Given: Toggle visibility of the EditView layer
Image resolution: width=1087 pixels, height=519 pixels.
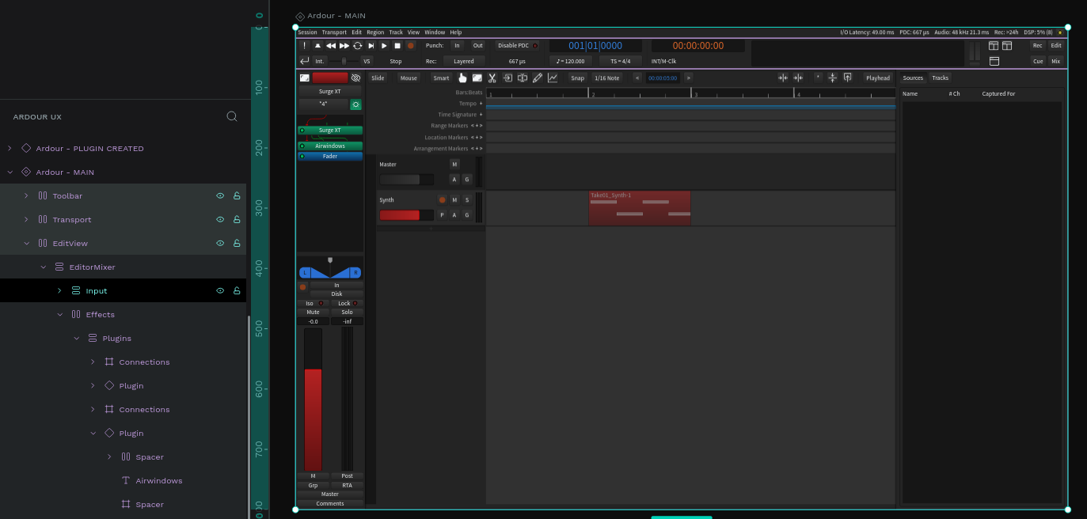Looking at the screenshot, I should (221, 243).
